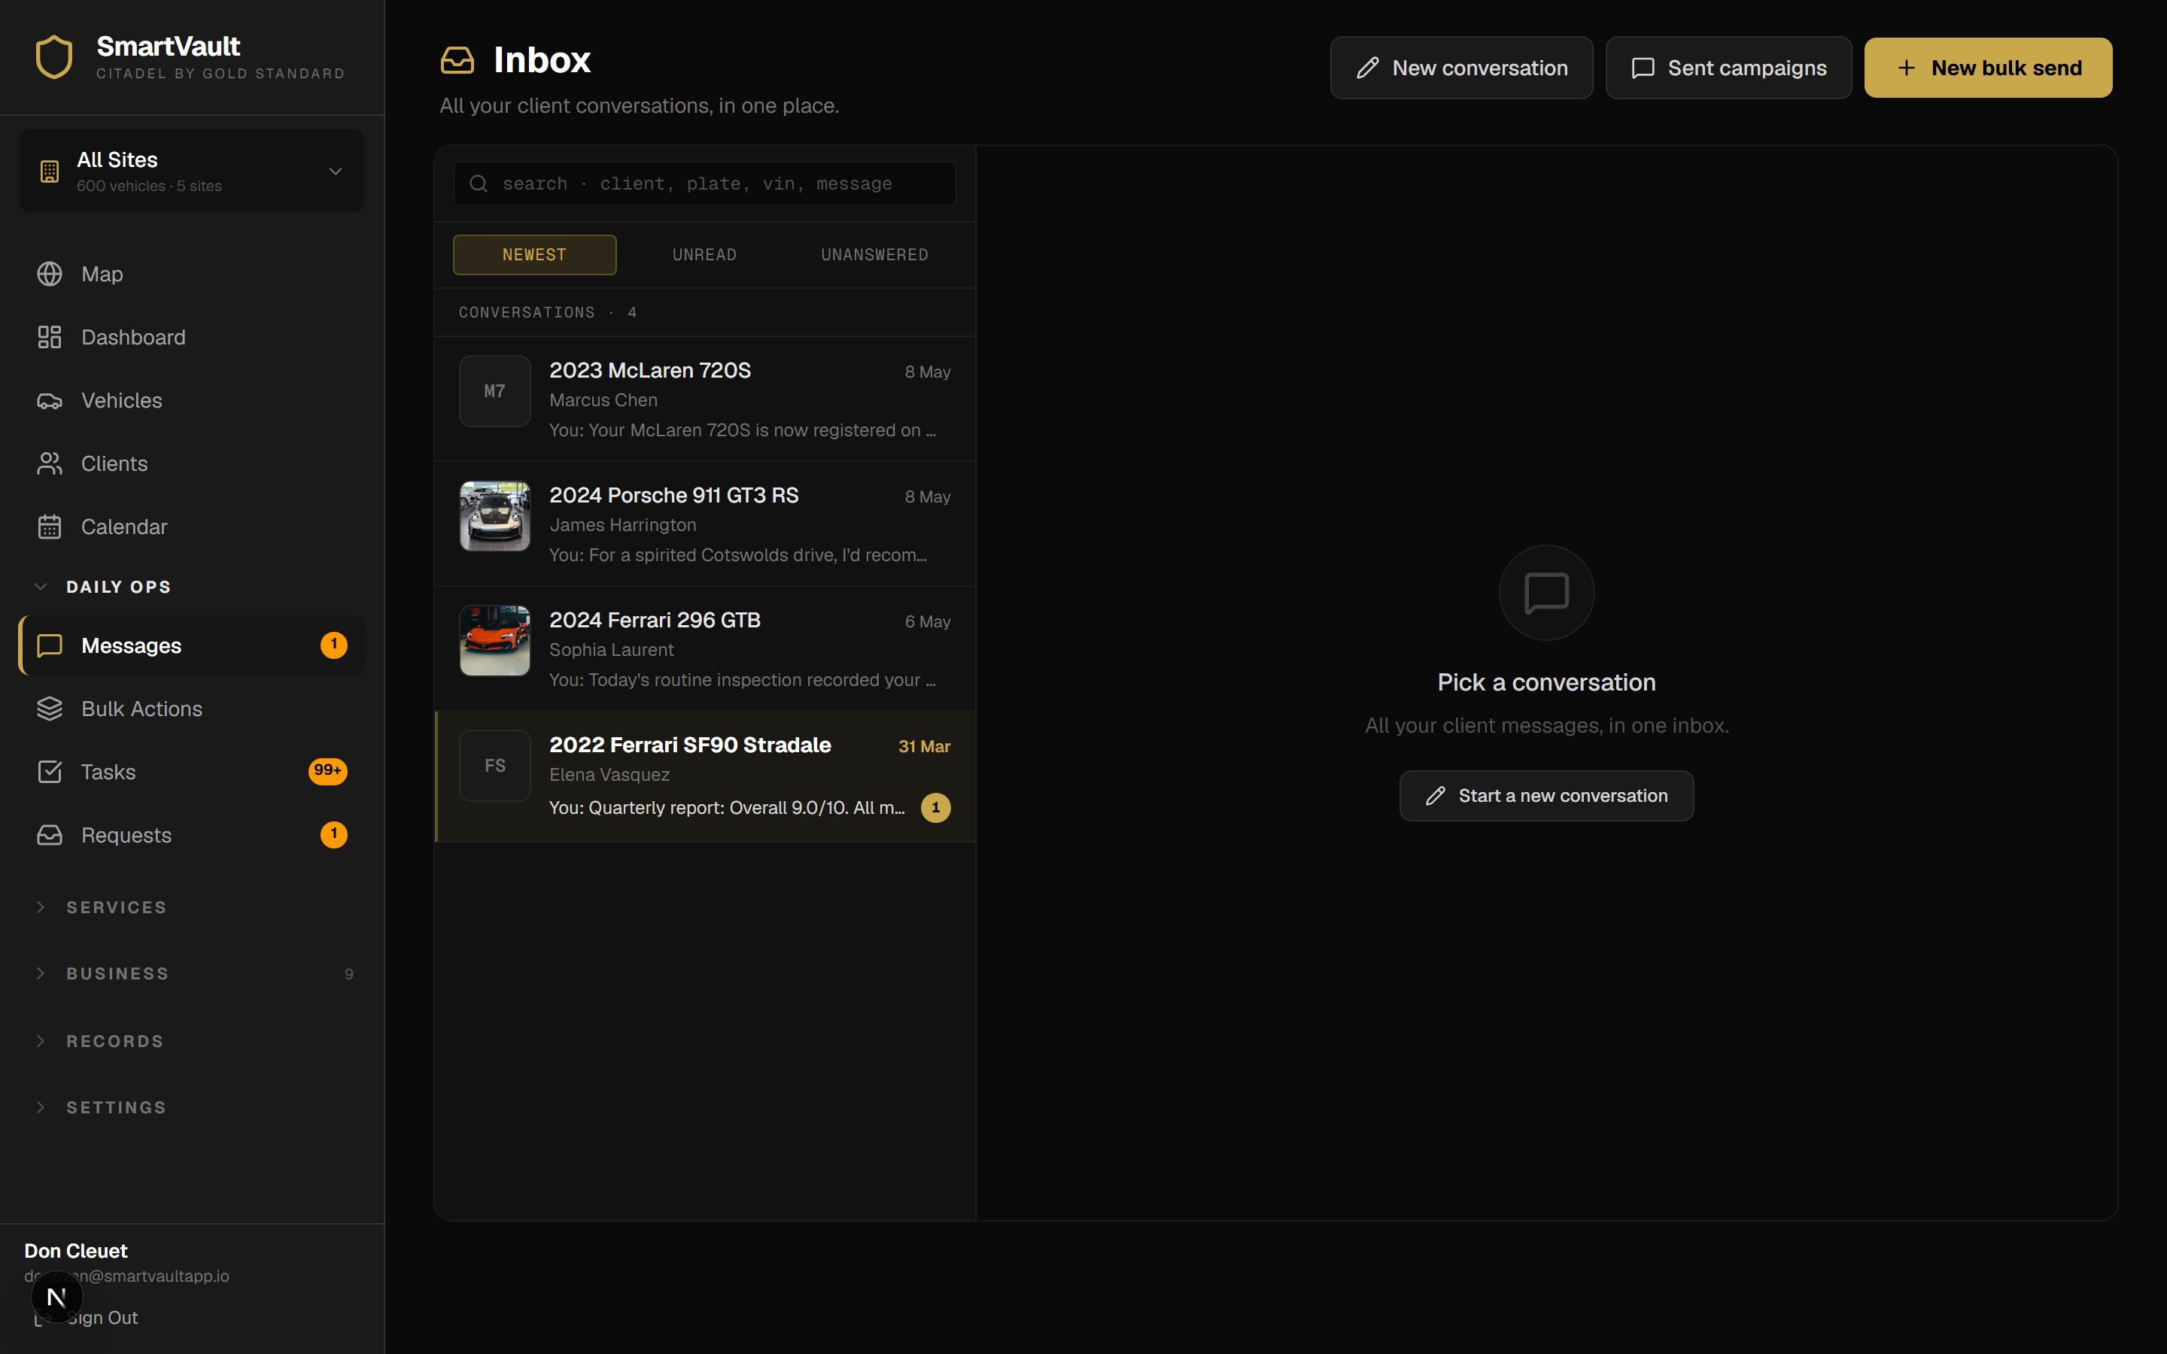2167x1354 pixels.
Task: Click the search magnifier icon
Action: [x=479, y=184]
